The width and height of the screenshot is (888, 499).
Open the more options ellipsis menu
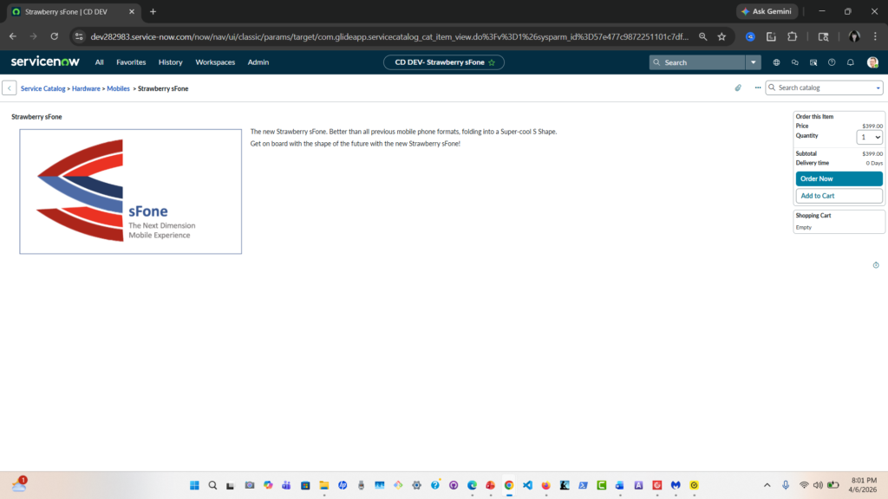[757, 87]
